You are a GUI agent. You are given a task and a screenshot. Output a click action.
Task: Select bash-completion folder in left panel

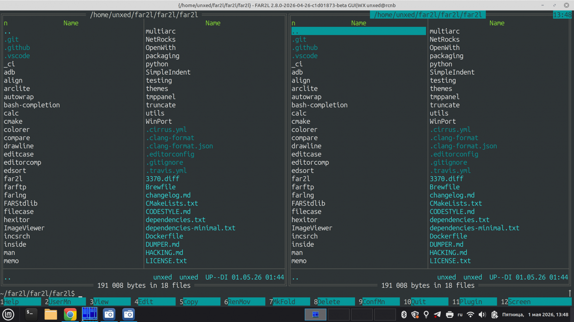pyautogui.click(x=32, y=105)
